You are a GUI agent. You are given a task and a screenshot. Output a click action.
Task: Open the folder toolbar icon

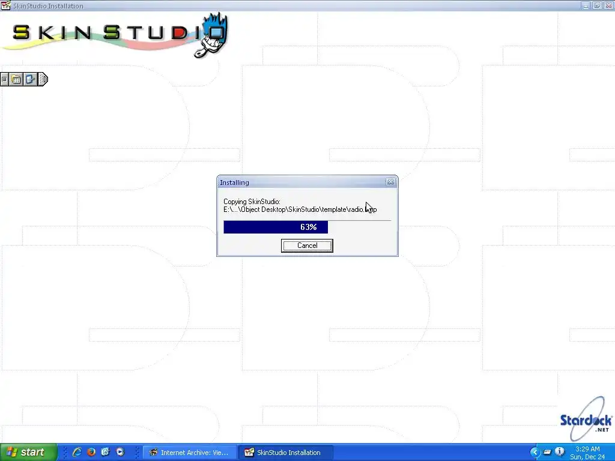tap(16, 80)
